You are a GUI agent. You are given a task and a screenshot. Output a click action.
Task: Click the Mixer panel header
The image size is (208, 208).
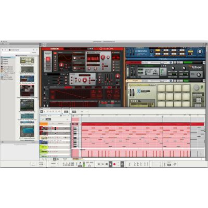click(x=123, y=44)
